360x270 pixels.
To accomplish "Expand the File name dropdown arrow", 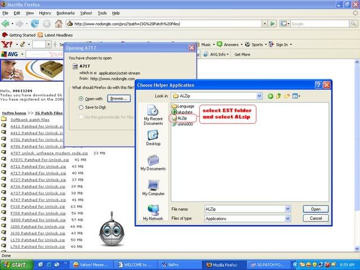I will [x=288, y=209].
